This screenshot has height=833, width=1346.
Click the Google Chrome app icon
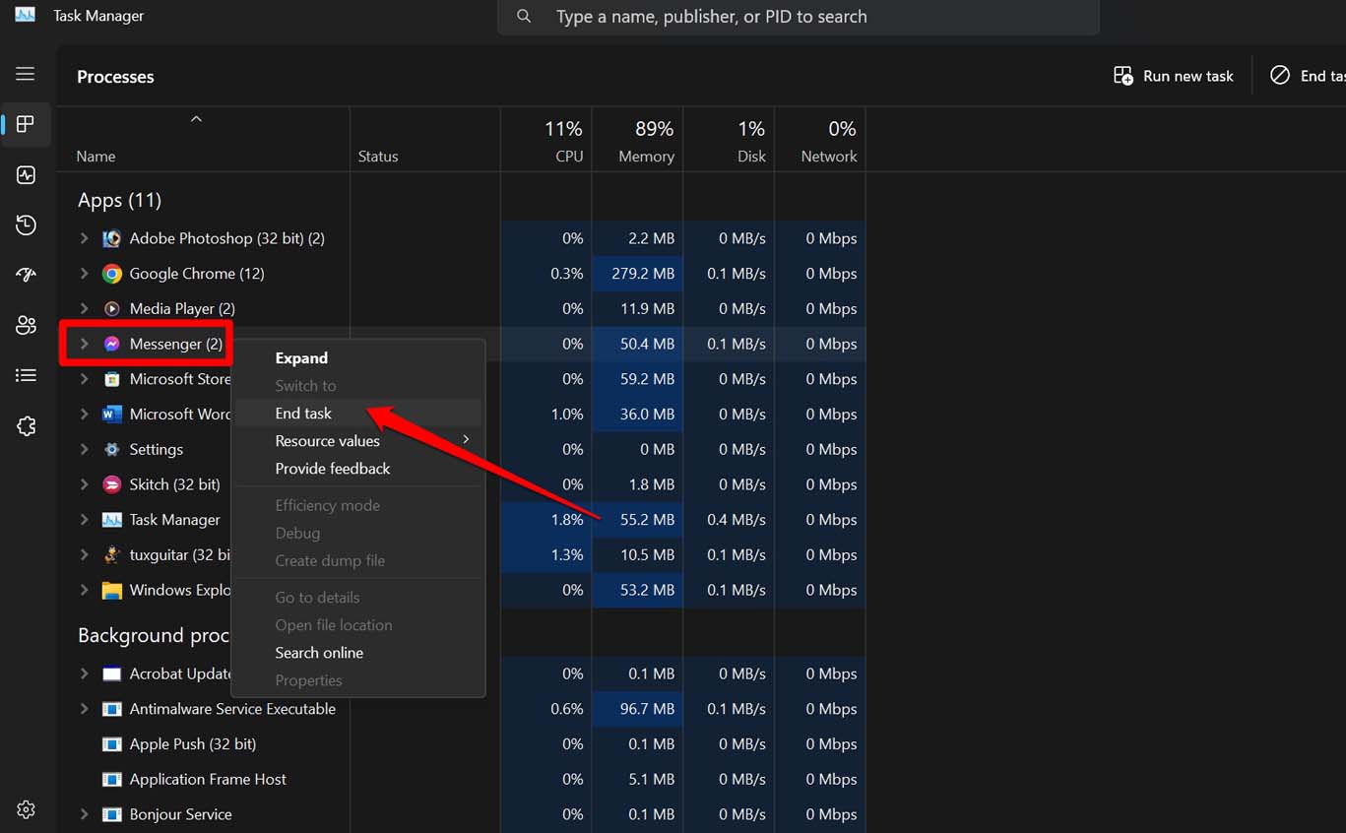coord(112,274)
